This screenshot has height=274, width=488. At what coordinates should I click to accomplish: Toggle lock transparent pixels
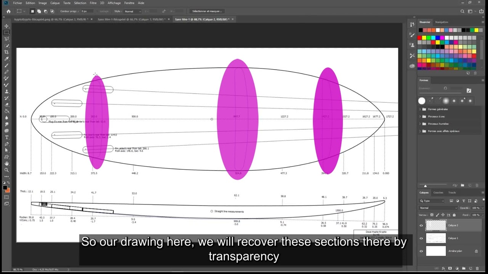tap(432, 215)
